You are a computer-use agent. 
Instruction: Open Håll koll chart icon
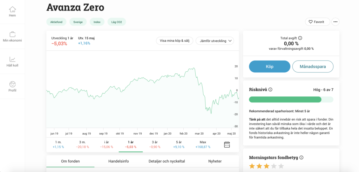[x=12, y=59]
